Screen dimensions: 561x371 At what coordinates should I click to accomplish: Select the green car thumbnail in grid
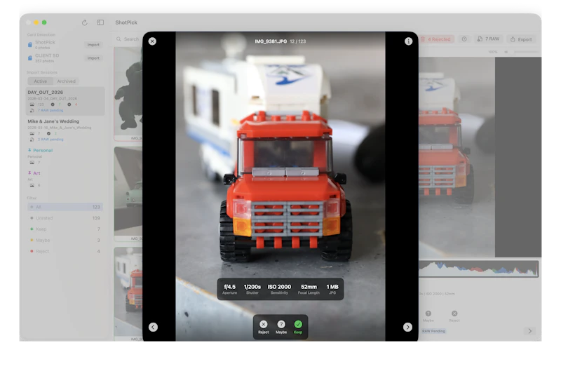pos(128,194)
